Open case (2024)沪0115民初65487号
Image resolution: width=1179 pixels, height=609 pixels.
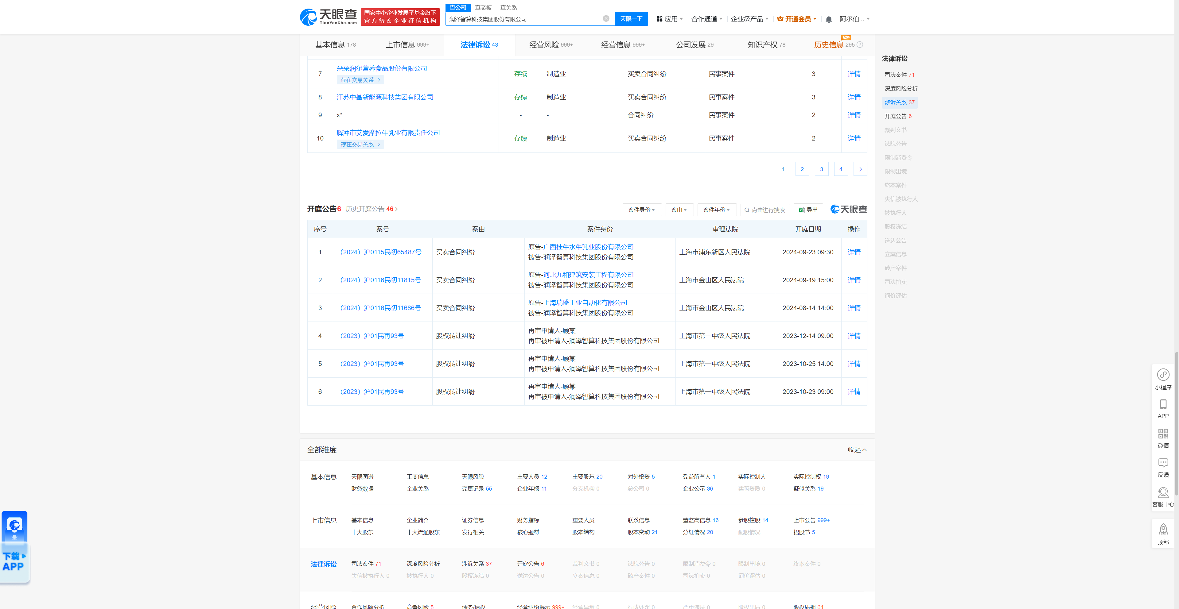click(381, 252)
